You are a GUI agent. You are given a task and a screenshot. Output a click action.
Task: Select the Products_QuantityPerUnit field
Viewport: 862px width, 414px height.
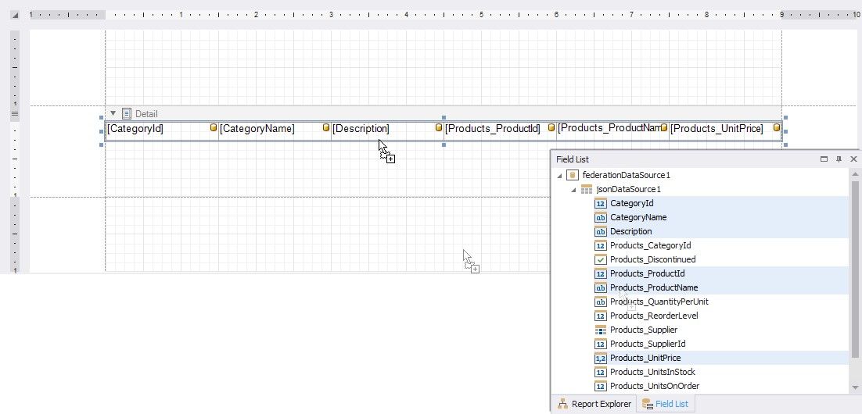point(659,302)
